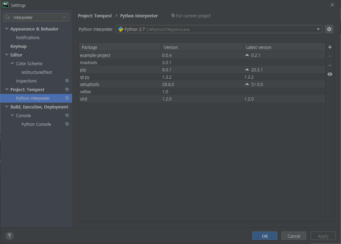
Task: Click the upgrade package arrow icon
Action: click(330, 65)
